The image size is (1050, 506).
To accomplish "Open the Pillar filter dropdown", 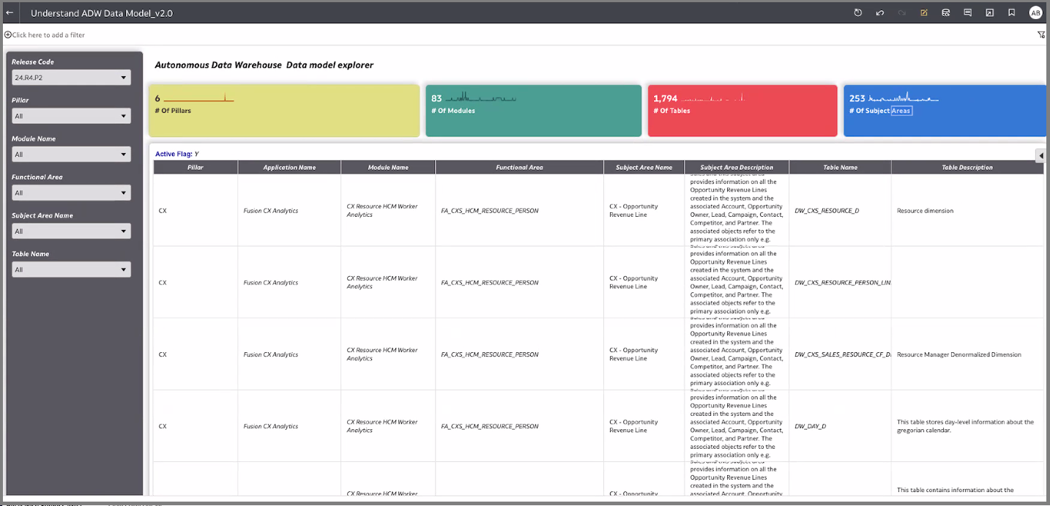I will [71, 116].
